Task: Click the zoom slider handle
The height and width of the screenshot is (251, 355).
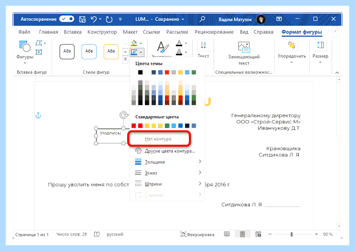Action: (x=291, y=234)
